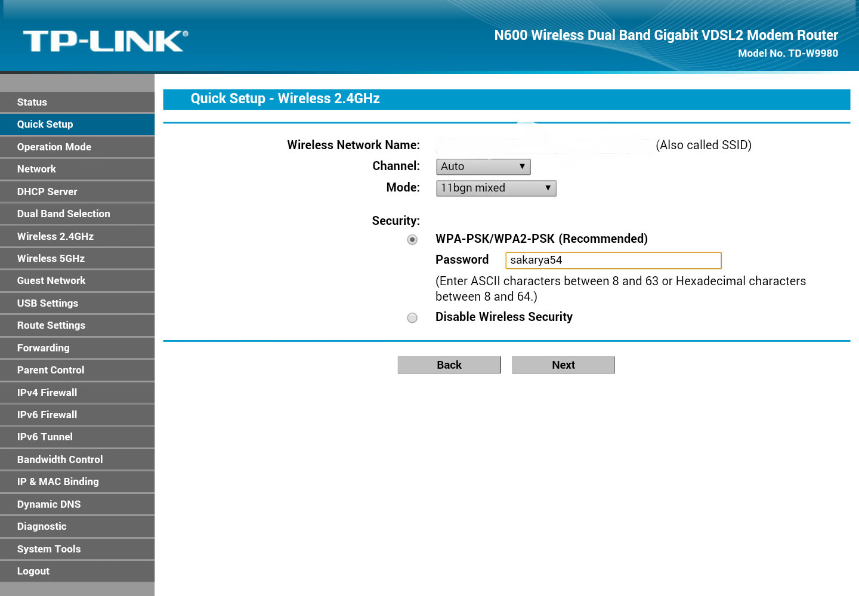The image size is (859, 596).
Task: Click the Model No. TD-W9980 text
Action: pos(788,53)
